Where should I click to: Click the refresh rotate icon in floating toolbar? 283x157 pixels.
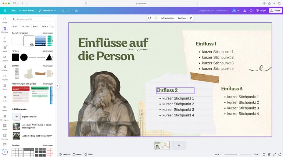[150, 18]
